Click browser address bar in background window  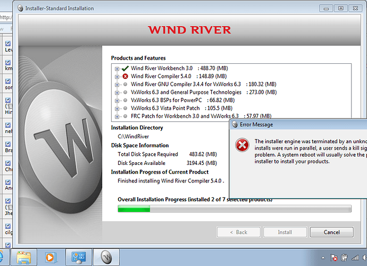click(x=6, y=18)
